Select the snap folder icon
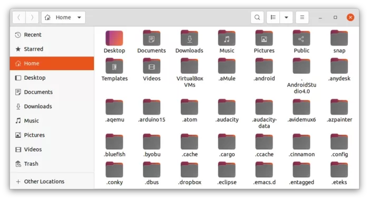This screenshot has height=200, width=369. 339,38
